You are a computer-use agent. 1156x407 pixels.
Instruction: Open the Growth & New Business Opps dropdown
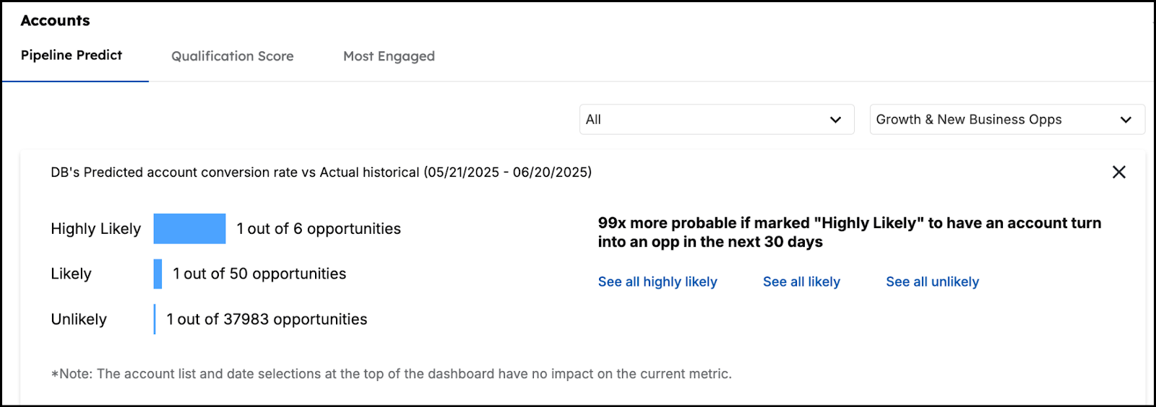1006,120
